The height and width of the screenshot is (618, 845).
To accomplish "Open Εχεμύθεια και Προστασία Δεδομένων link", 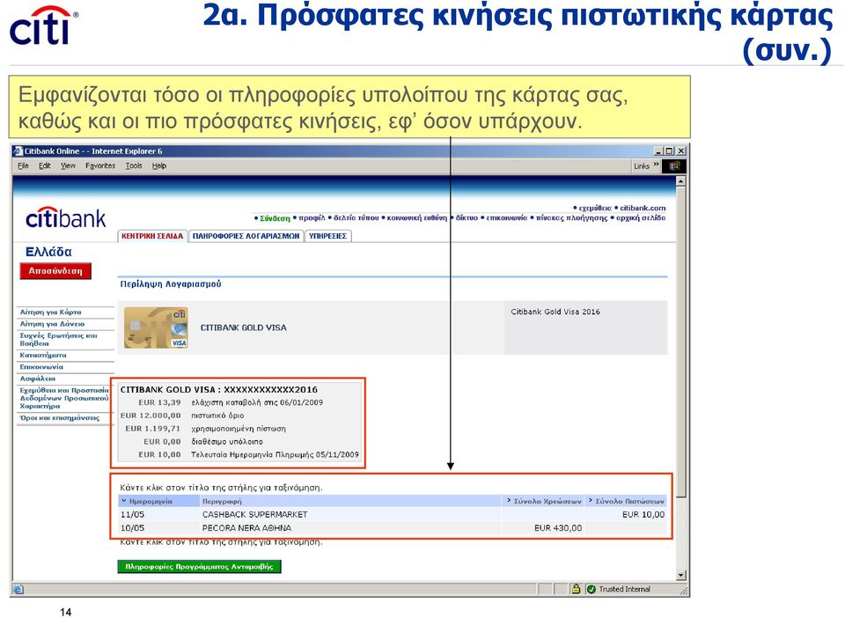I will (64, 398).
